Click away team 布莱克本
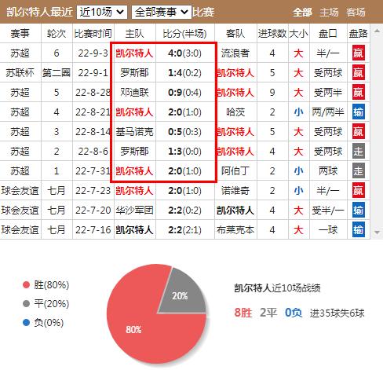Viewport: 383px width, 370px height. coord(235,229)
